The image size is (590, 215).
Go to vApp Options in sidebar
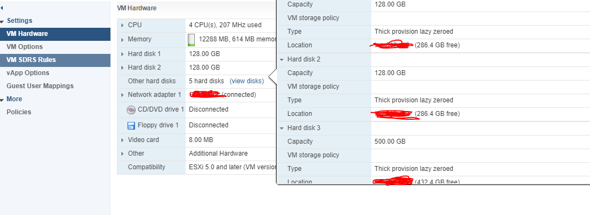pos(28,73)
